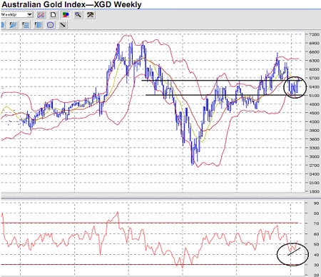Click the new blank page icon

click(x=53, y=15)
